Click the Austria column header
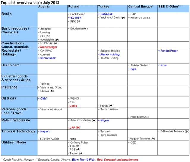190x162 pixels. [x=44, y=7]
